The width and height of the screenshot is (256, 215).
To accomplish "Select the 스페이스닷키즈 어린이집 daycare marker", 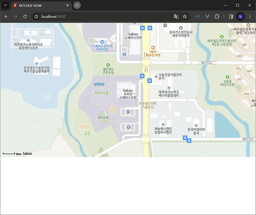I will 101,41.
